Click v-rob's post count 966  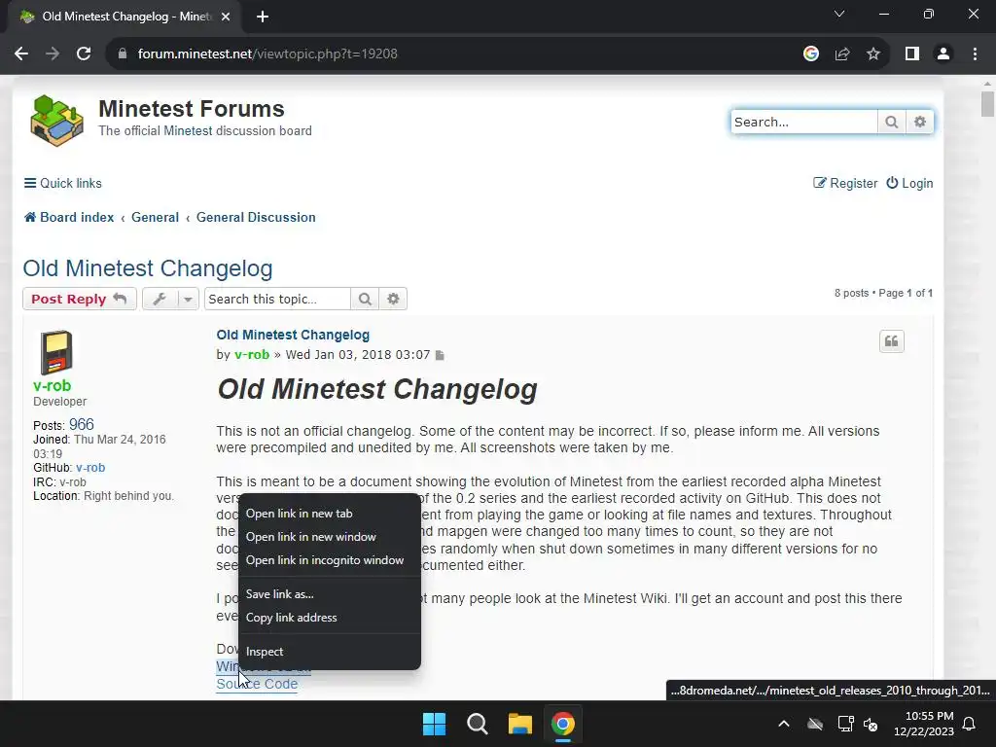tap(82, 424)
